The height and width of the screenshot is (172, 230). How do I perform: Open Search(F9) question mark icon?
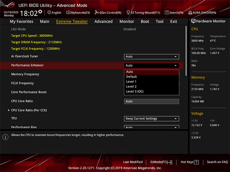click(x=167, y=12)
